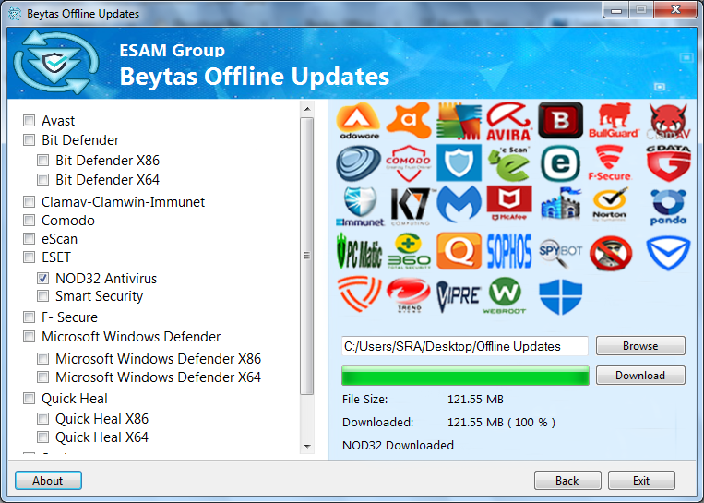Click the list scrollbar up arrow
704x503 pixels.
(x=307, y=109)
